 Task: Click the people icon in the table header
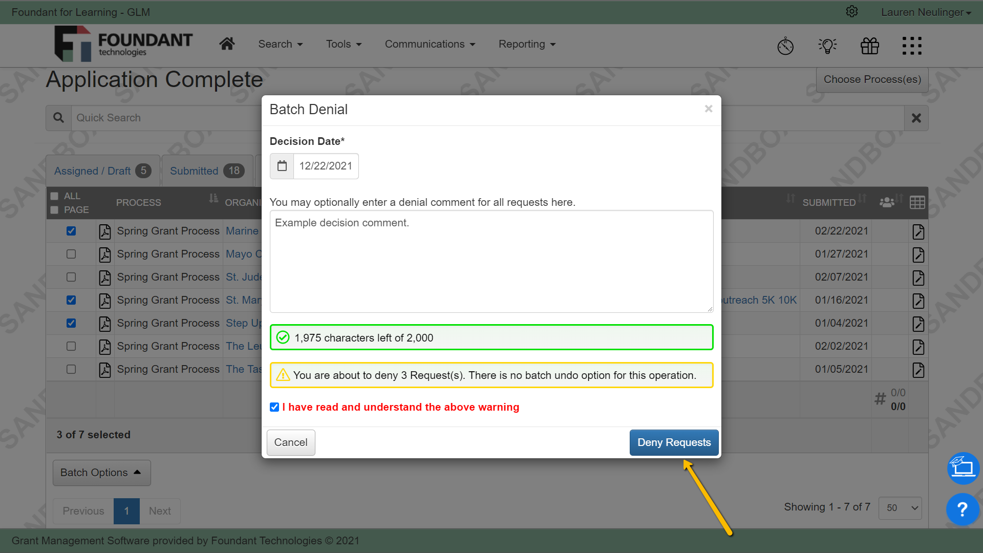coord(888,202)
